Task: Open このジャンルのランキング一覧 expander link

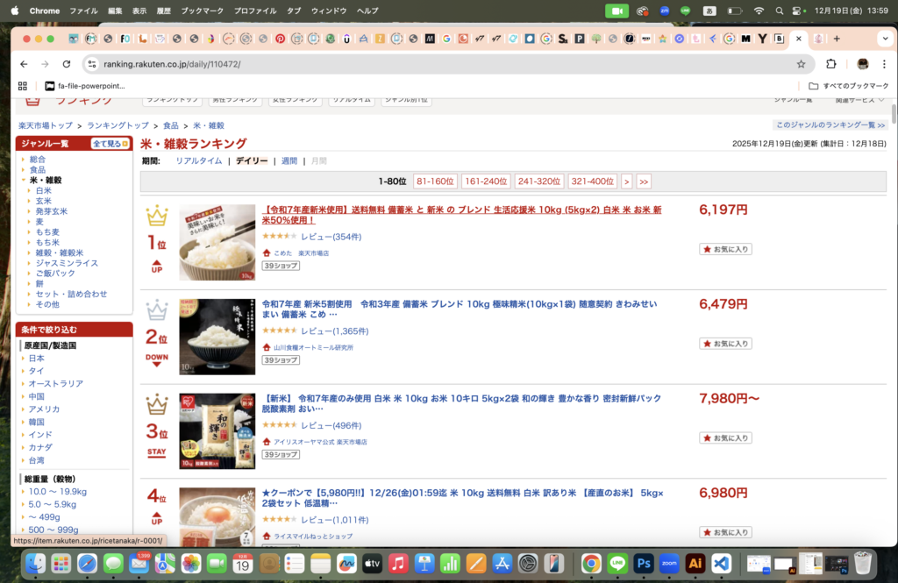Action: 830,125
